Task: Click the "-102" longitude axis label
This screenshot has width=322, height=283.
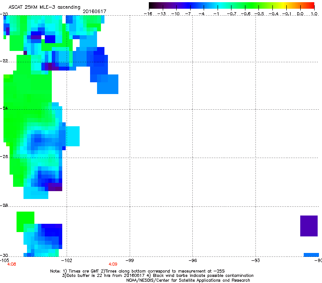Action: [x=67, y=260]
